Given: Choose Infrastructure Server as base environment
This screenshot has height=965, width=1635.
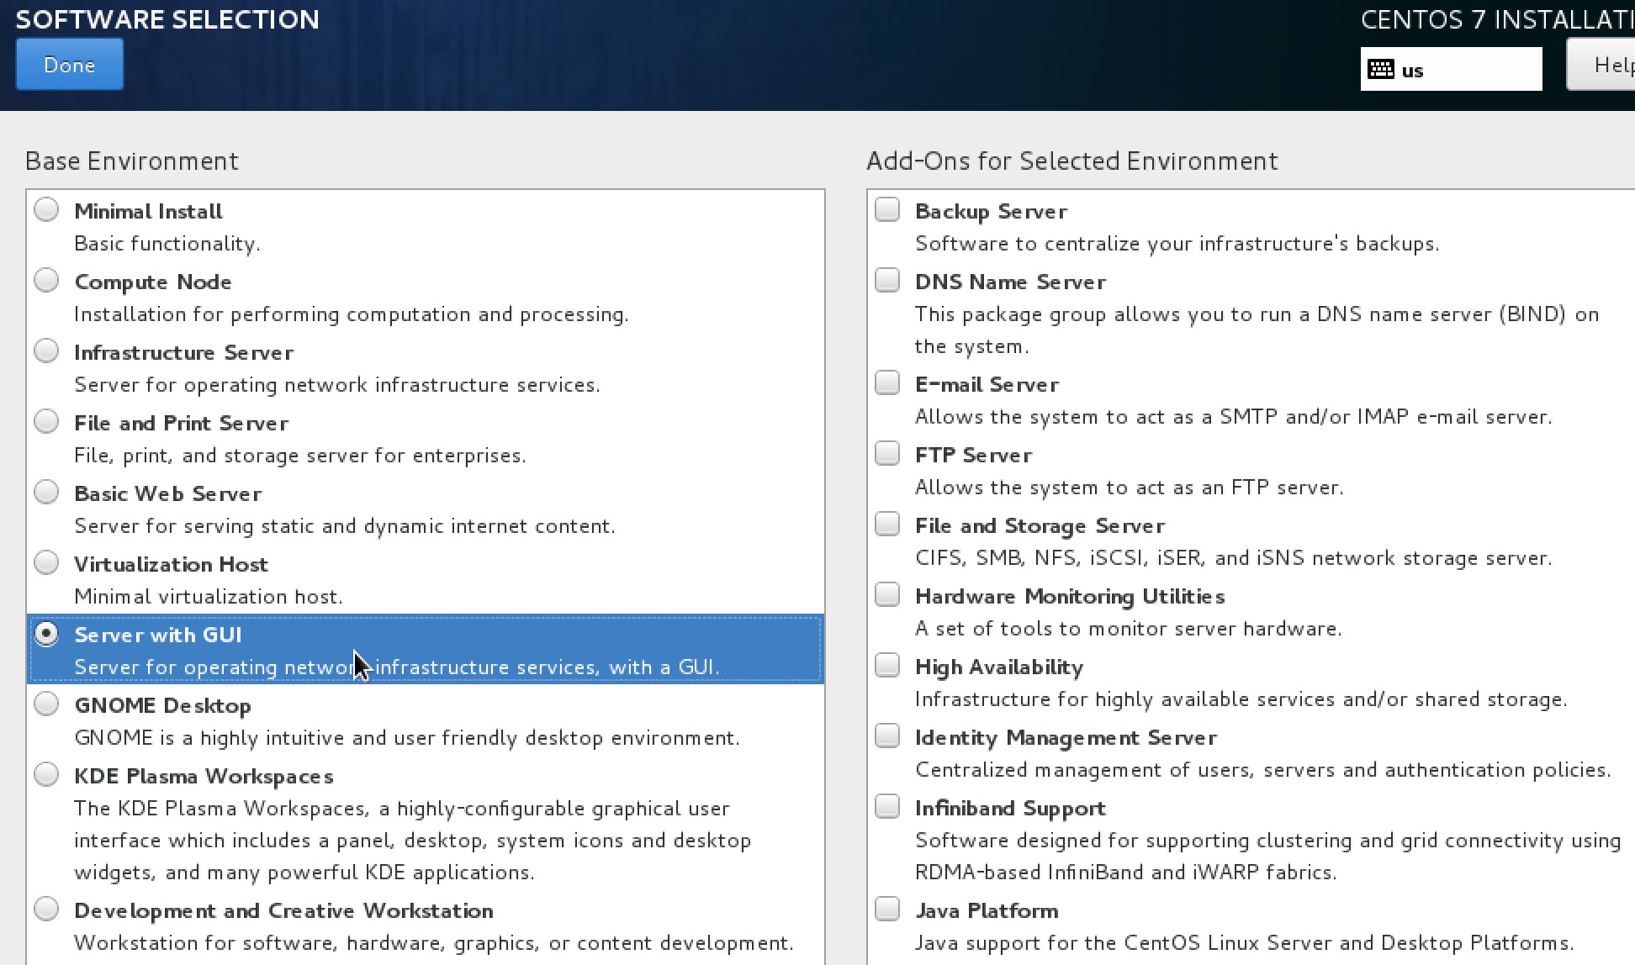Looking at the screenshot, I should click(x=46, y=351).
